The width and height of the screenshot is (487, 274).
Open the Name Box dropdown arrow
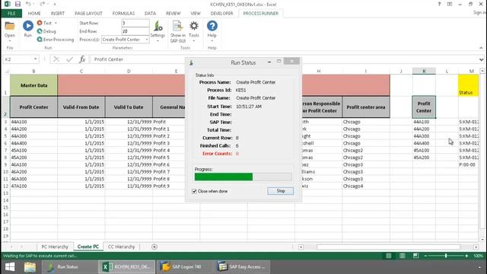click(36, 59)
